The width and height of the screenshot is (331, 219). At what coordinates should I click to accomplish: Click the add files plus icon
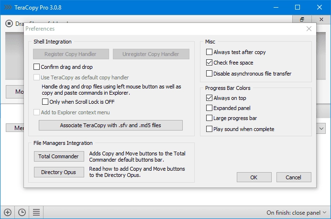coord(8,212)
